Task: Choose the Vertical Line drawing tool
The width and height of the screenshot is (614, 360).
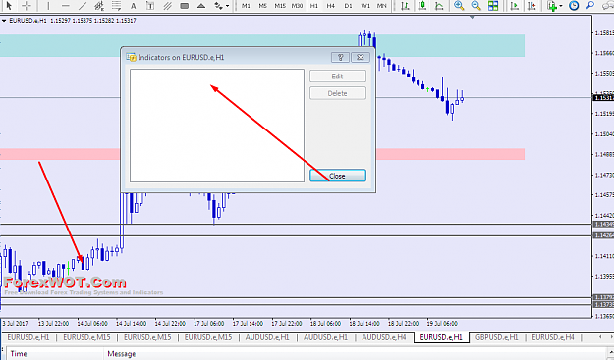Action: 48,6
